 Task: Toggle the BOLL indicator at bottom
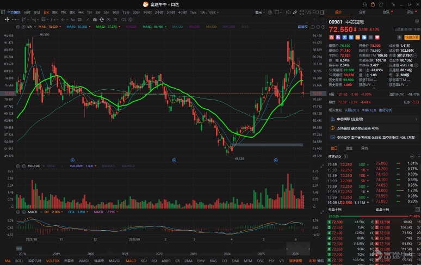coord(20,261)
